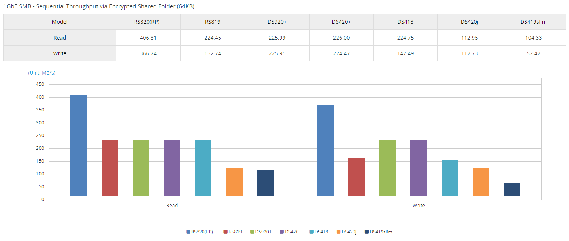Select the blue RS820(RP)+ bar in the Read group

point(79,145)
